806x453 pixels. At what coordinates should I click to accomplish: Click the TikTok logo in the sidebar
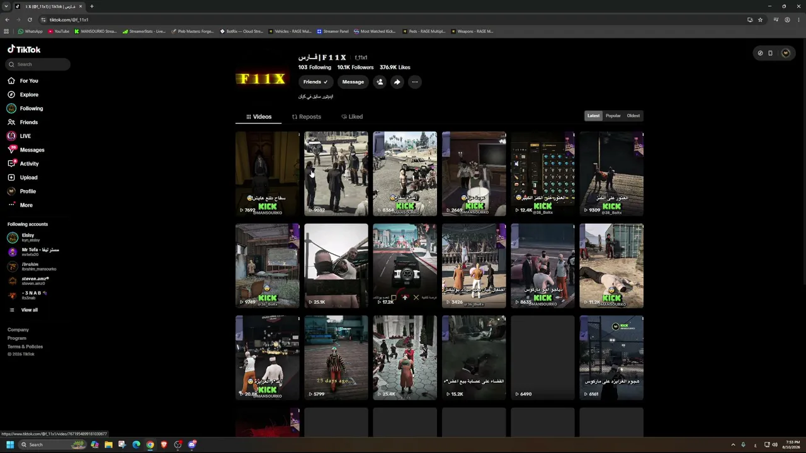[x=24, y=49]
